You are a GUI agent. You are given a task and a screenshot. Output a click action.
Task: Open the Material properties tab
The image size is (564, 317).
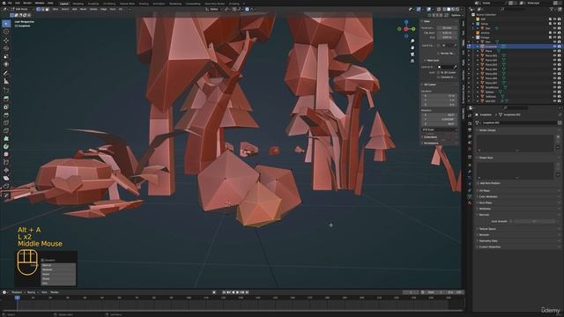point(470,203)
